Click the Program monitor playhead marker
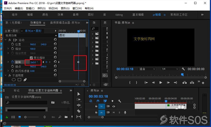211x127 pixels. pyautogui.click(x=182, y=75)
